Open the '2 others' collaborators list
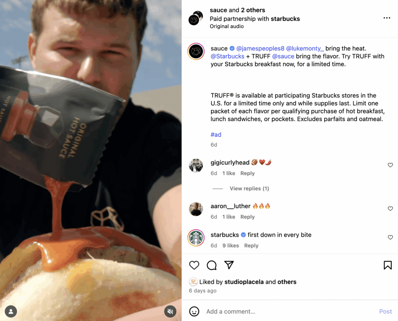Screen dimensions: 398x321 coord(253,10)
